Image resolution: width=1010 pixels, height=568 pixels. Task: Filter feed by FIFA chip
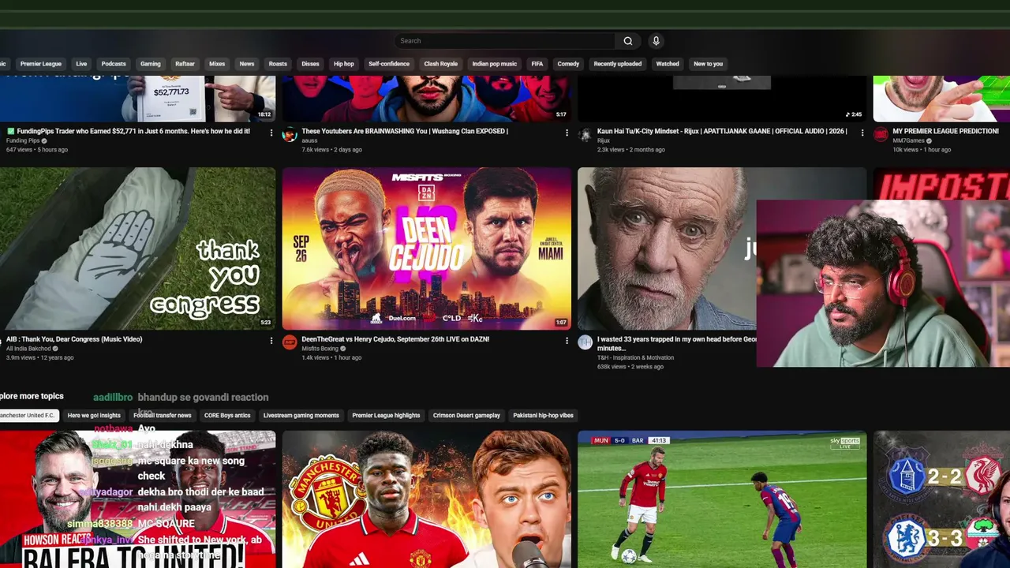pos(537,64)
